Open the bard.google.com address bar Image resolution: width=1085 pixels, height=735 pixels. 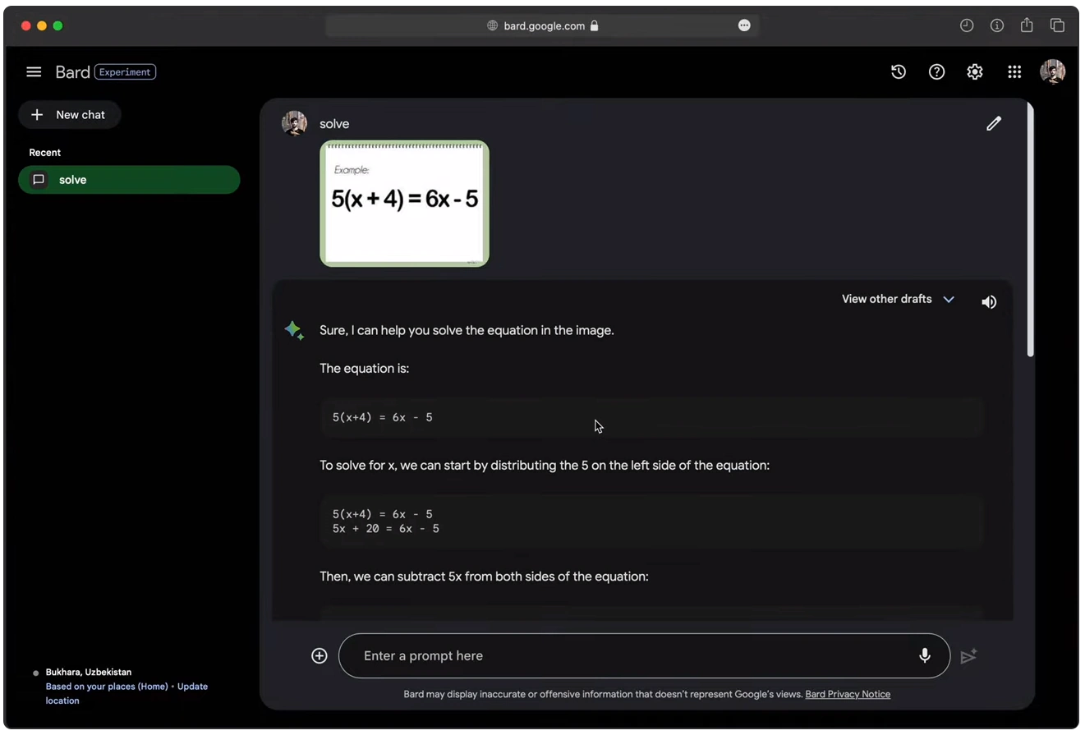coord(542,25)
